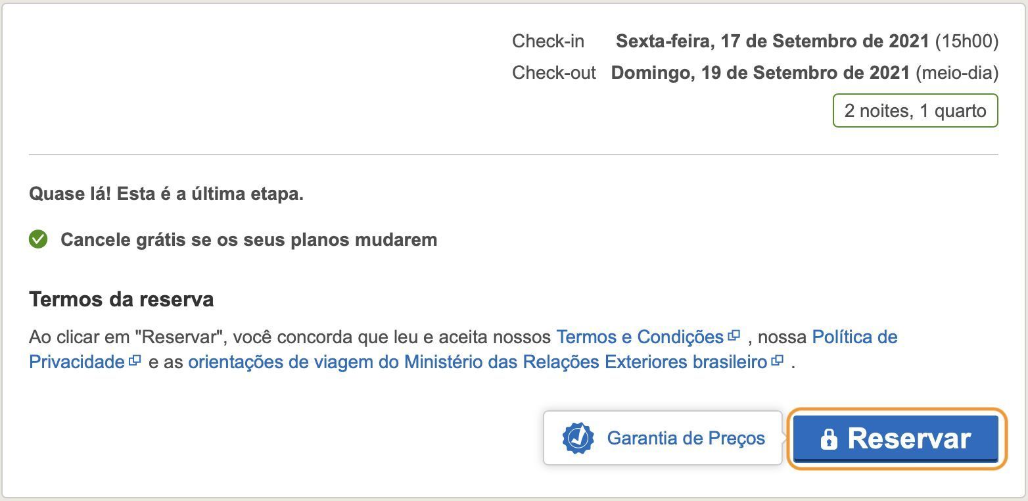Click the Check-in label
This screenshot has width=1028, height=501.
click(548, 41)
